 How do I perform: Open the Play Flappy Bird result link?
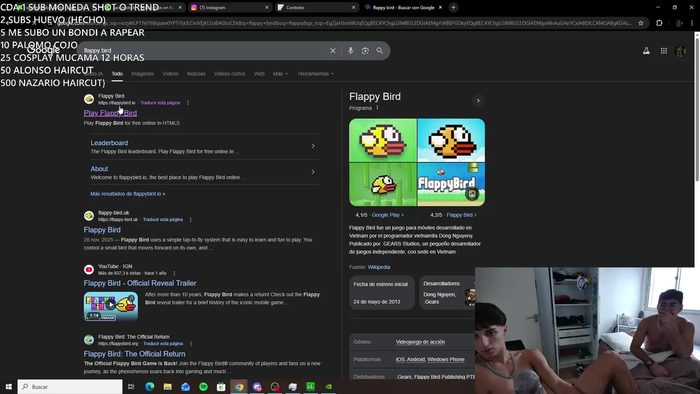(x=110, y=113)
